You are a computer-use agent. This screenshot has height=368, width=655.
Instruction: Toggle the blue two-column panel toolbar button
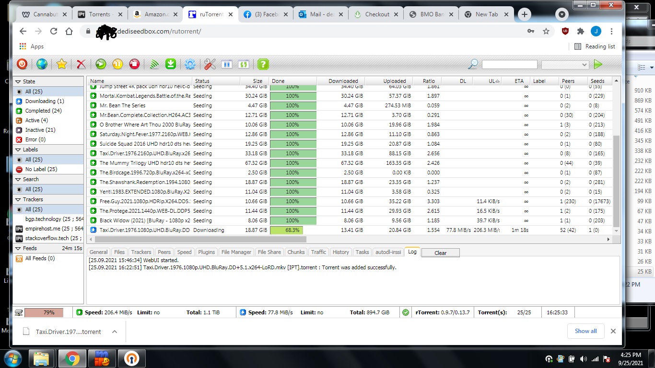point(227,64)
